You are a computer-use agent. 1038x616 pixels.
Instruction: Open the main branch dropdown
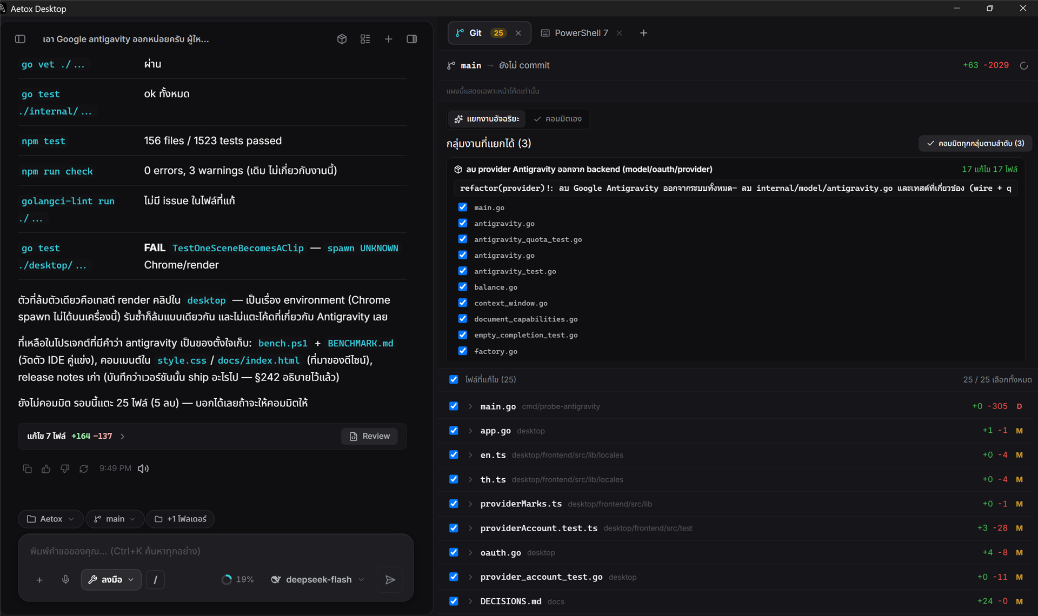click(115, 519)
